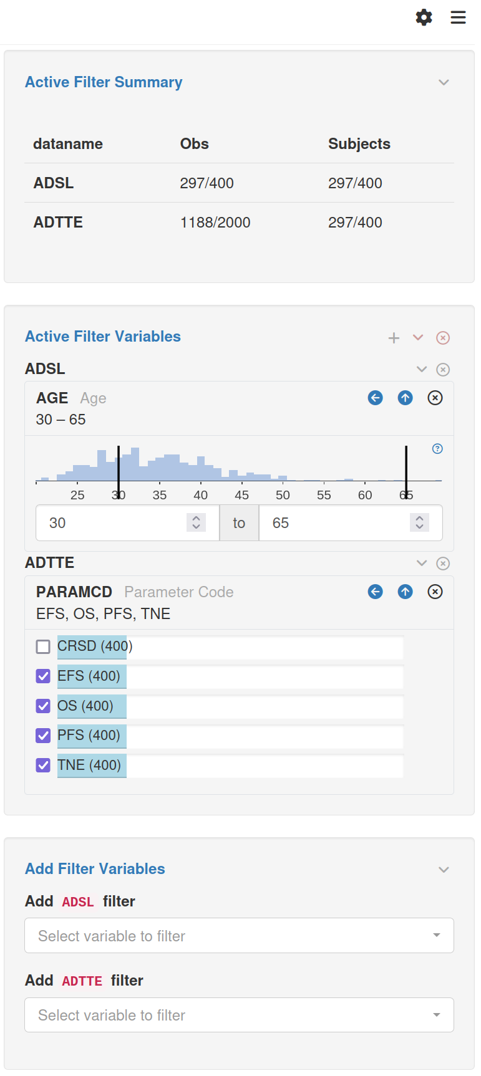Open the hamburger menu

click(458, 17)
